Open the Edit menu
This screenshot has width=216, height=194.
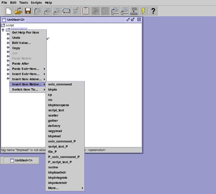(13, 3)
